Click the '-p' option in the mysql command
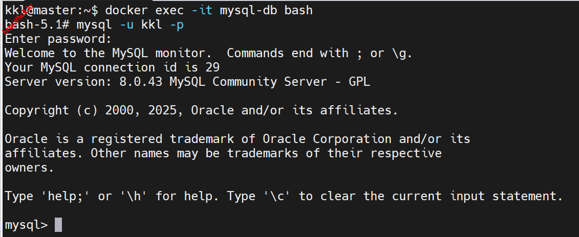This screenshot has height=237, width=579. pyautogui.click(x=177, y=25)
